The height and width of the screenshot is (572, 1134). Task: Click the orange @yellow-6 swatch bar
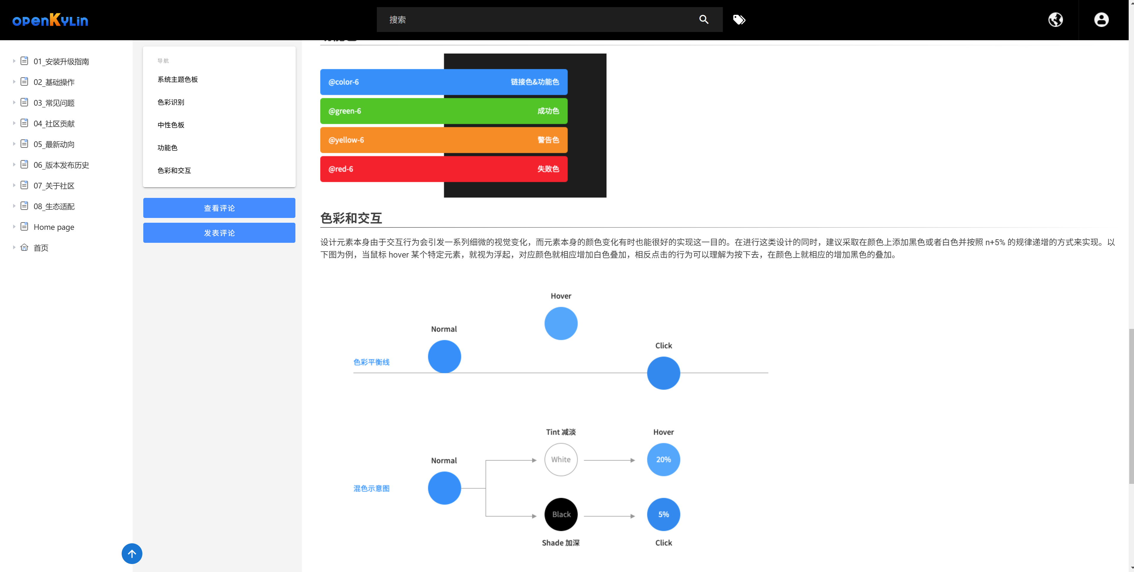coord(444,140)
